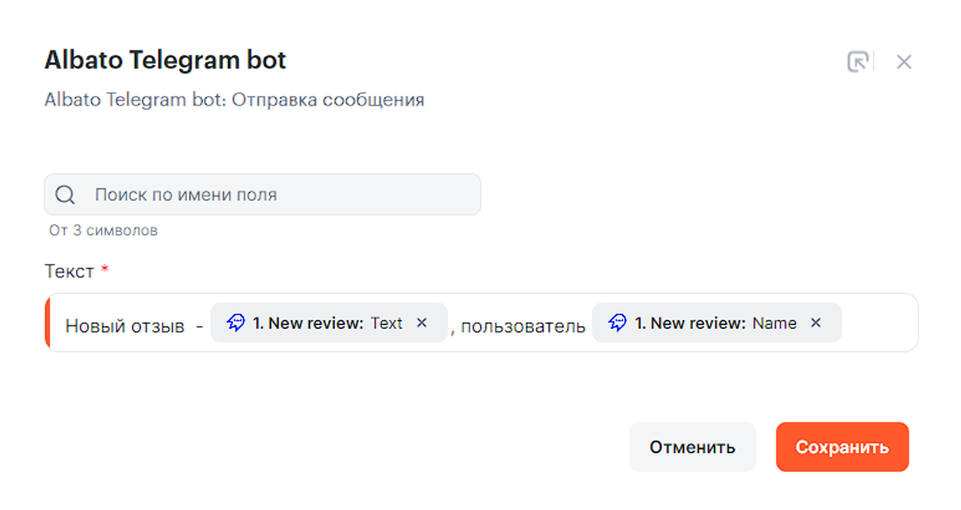Click the bot icon on the Text token
This screenshot has width=961, height=510.
click(x=236, y=323)
